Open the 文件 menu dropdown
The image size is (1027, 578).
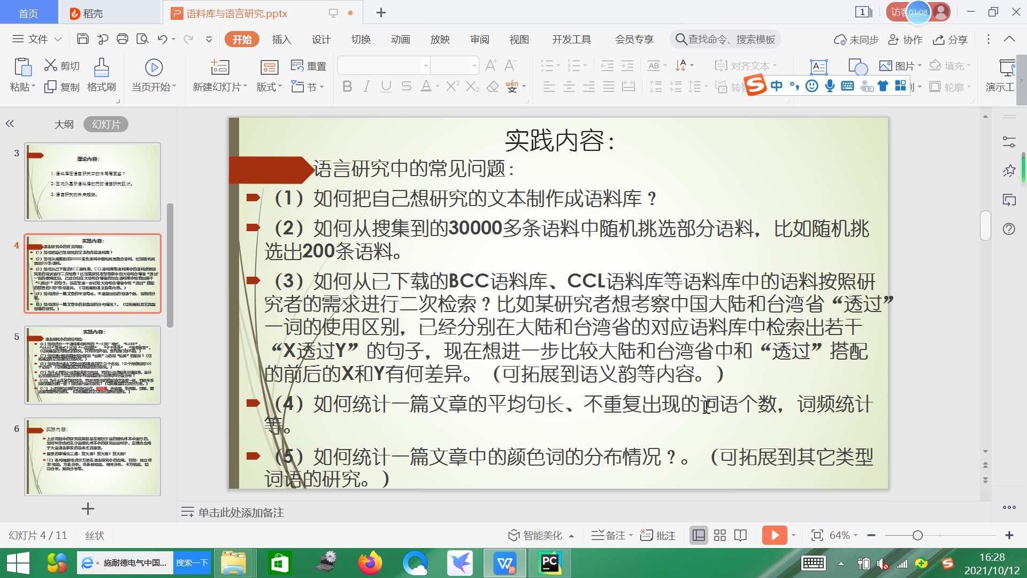coord(37,39)
